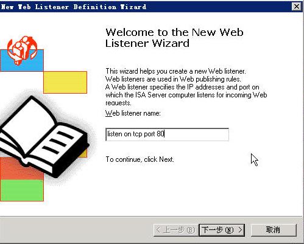This screenshot has height=244, width=304.
Task: Click the 'Listener Wizard' second heading line
Action: click(x=147, y=43)
